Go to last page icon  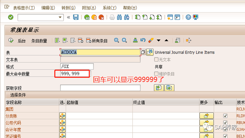coord(159,17)
